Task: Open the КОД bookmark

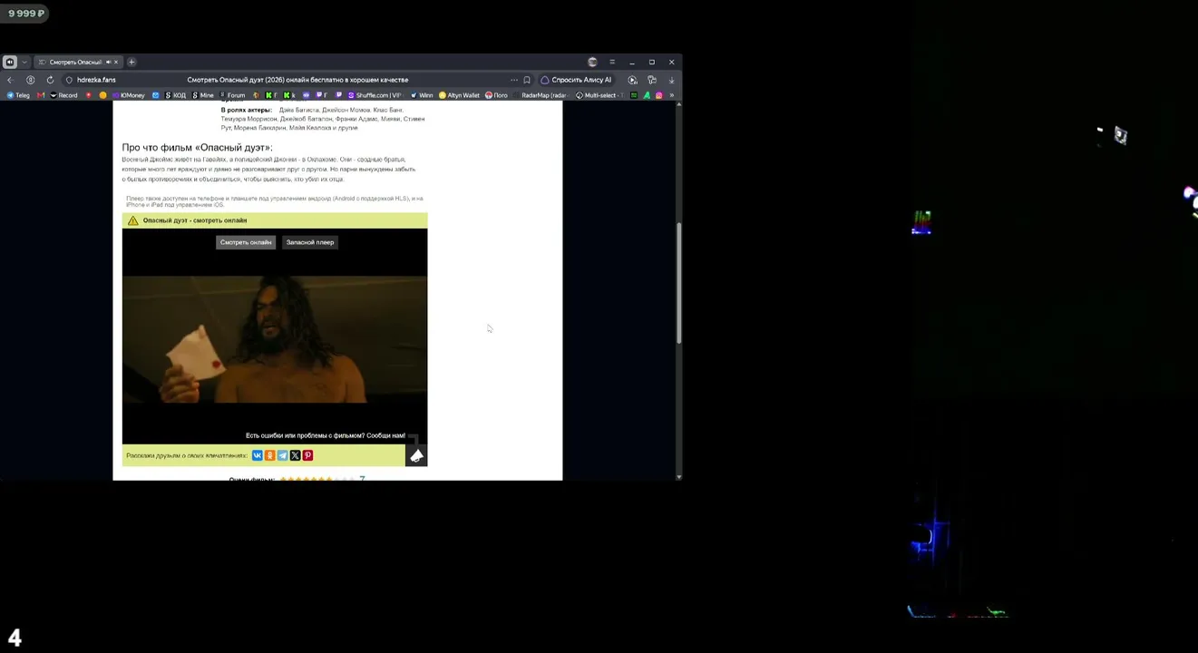Action: click(x=175, y=95)
